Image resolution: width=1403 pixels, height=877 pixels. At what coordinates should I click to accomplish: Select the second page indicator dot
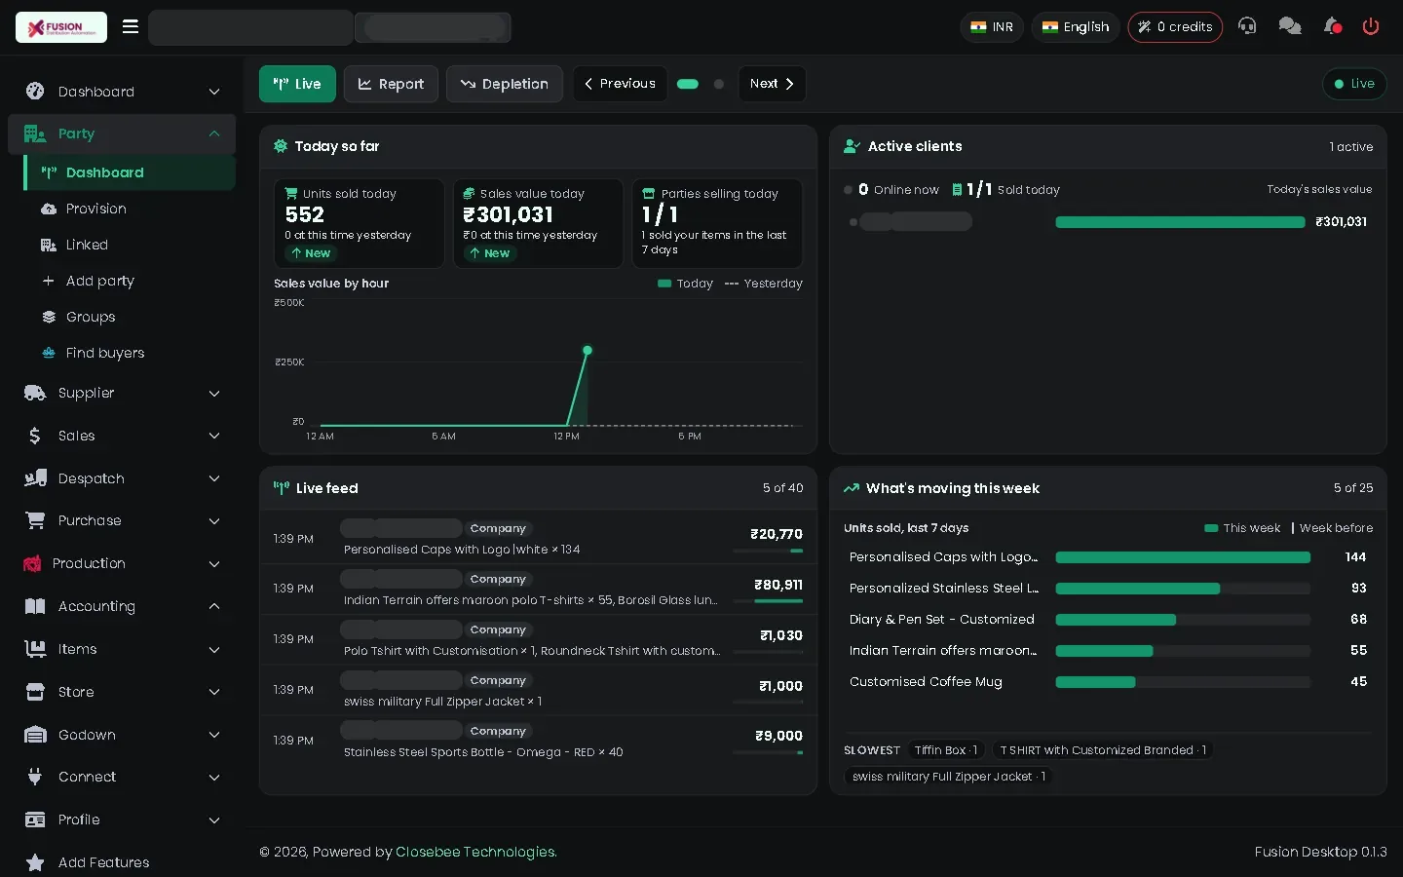(x=719, y=84)
